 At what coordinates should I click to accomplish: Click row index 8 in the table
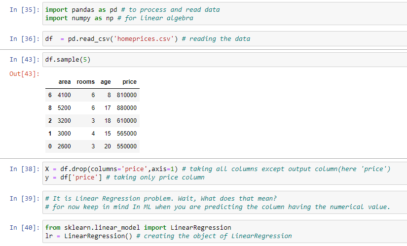(50, 107)
